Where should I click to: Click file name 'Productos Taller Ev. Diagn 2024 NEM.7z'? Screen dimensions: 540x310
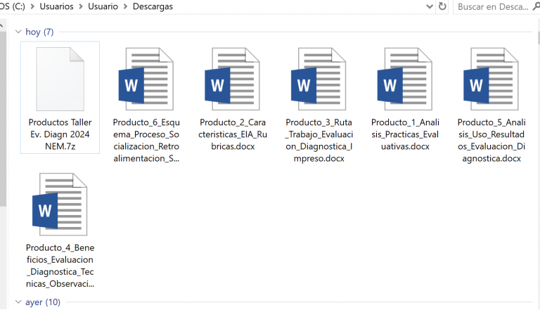60,134
